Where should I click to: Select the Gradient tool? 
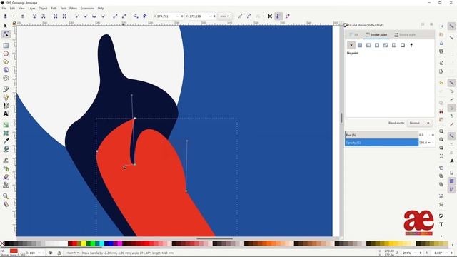[6, 125]
